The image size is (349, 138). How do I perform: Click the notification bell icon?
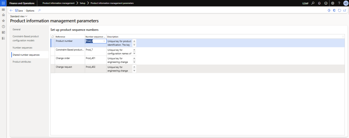[319, 3]
